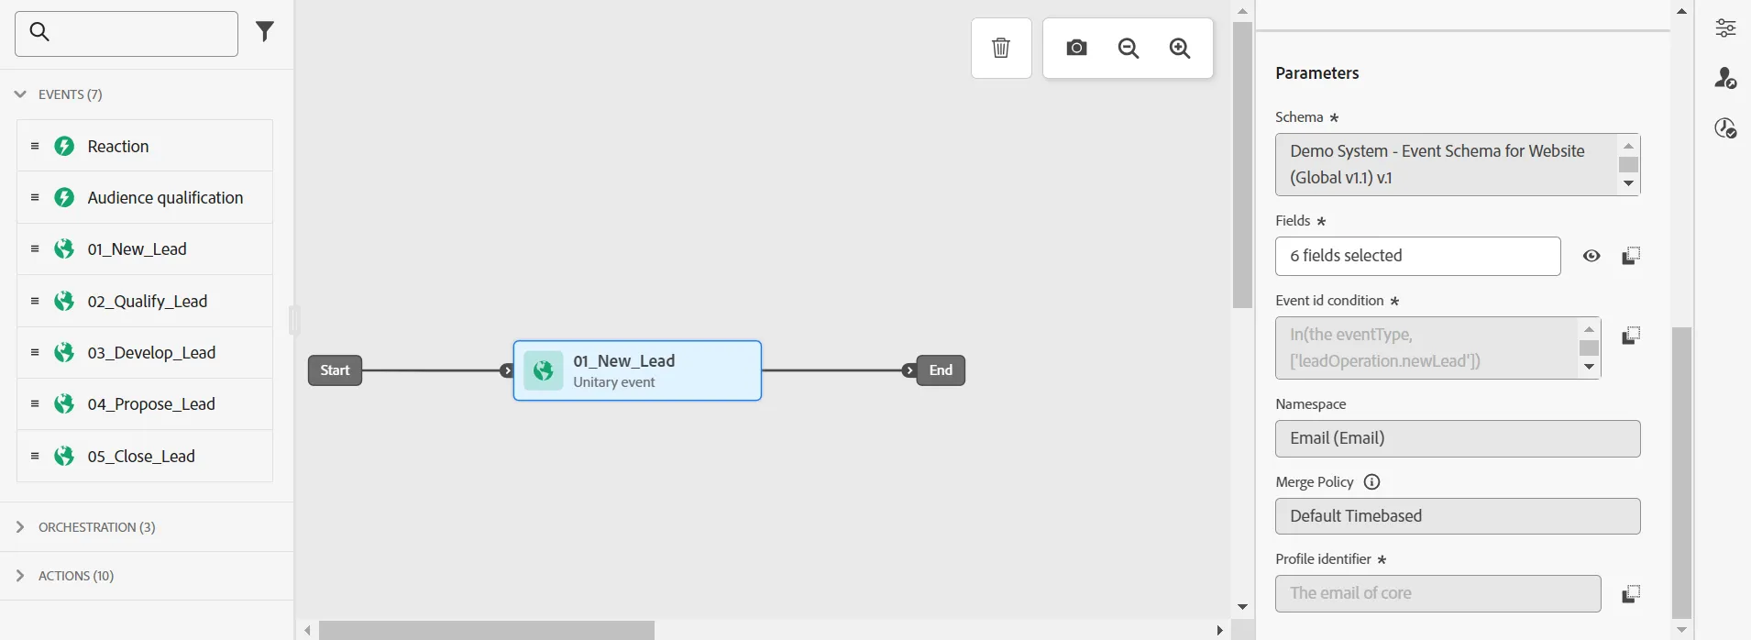The image size is (1751, 640).
Task: Click the Parameters panel vertical scrollbar
Action: click(x=1682, y=472)
